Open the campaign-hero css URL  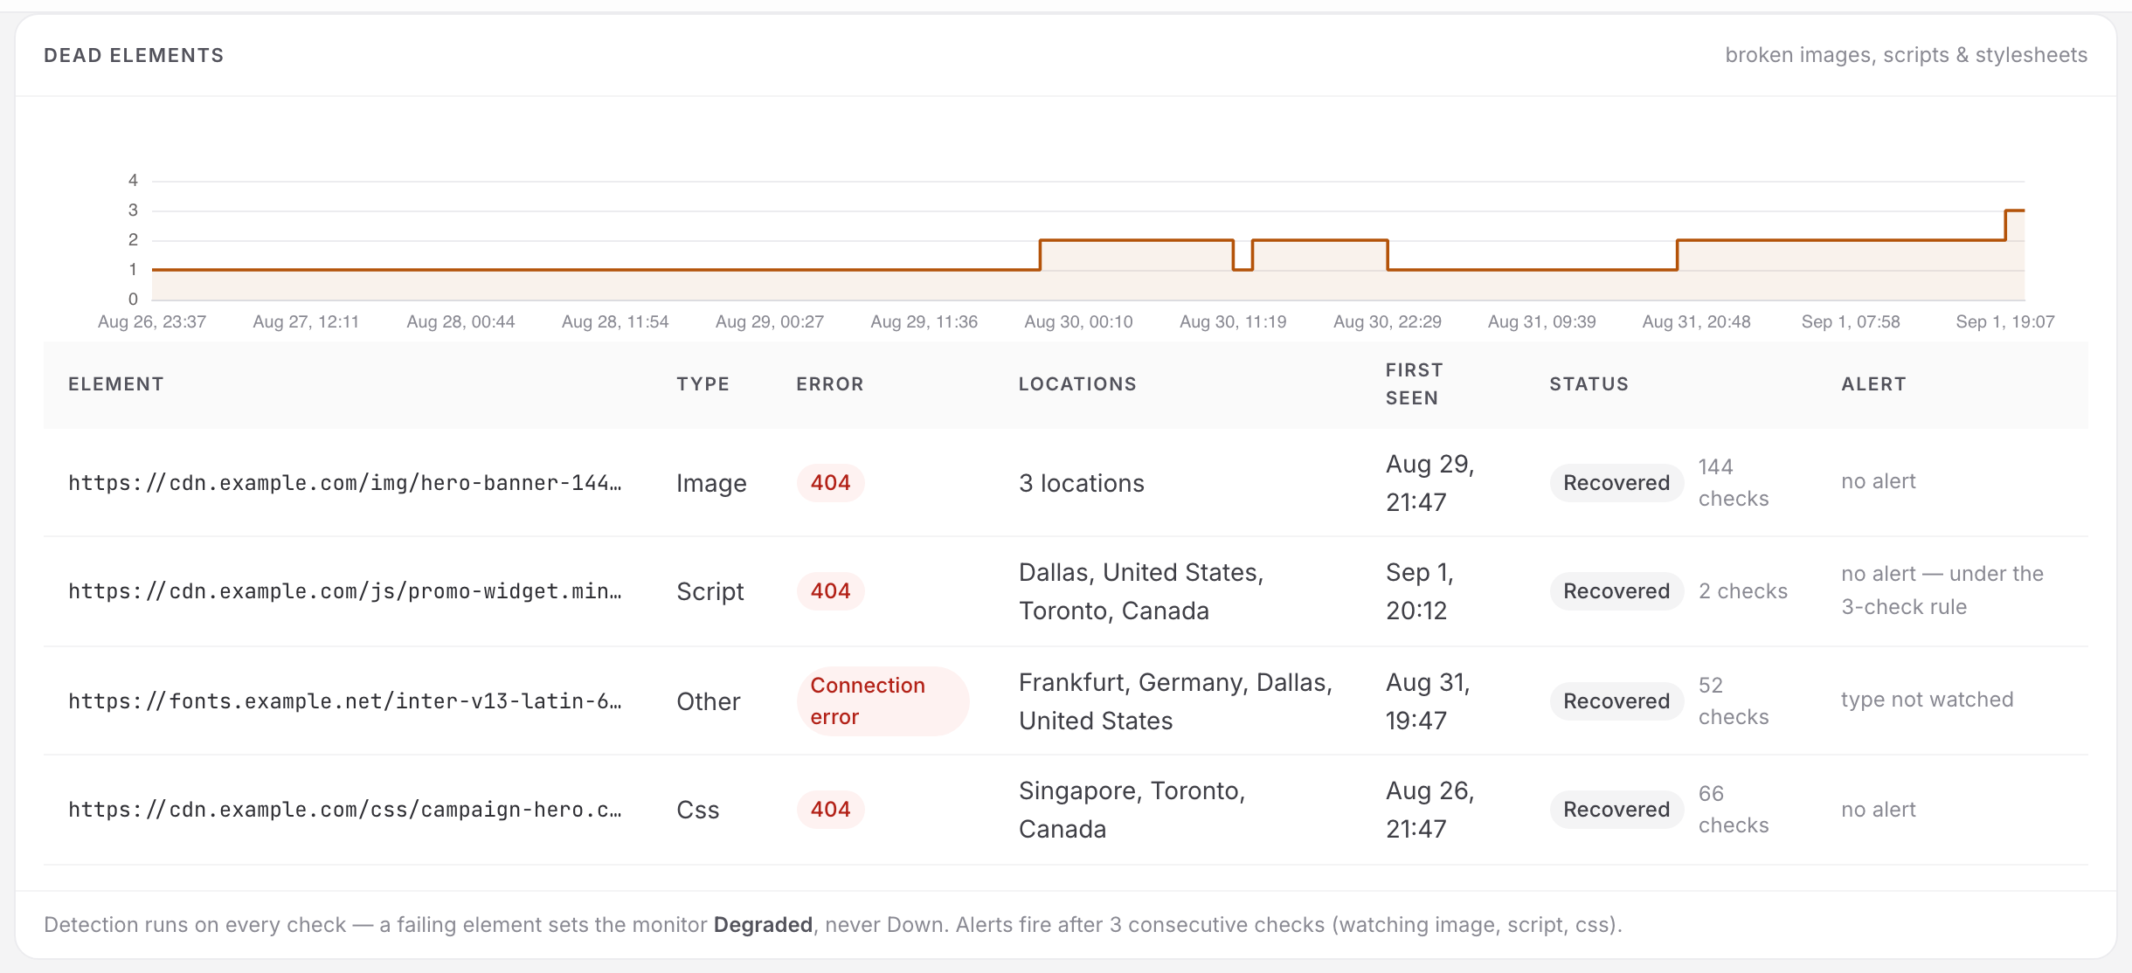(345, 810)
